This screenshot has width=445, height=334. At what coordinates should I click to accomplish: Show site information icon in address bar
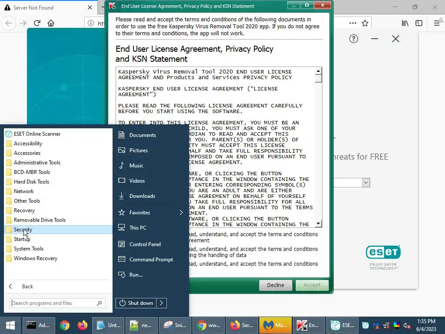tap(91, 23)
